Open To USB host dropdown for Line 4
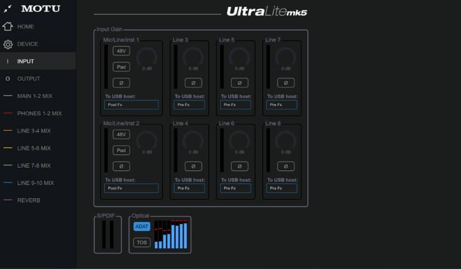Screen dimensions: 461x269 (190, 188)
